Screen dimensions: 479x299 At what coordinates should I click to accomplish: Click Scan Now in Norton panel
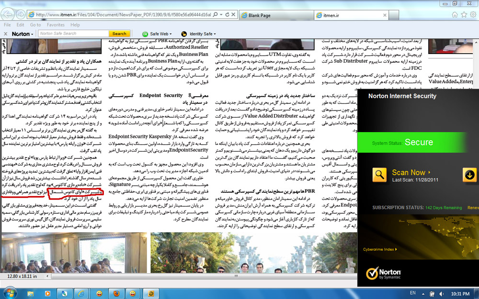click(x=409, y=172)
